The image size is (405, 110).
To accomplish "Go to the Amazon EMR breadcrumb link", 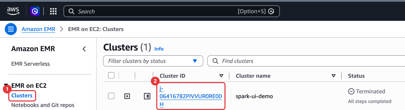I will click(x=38, y=29).
